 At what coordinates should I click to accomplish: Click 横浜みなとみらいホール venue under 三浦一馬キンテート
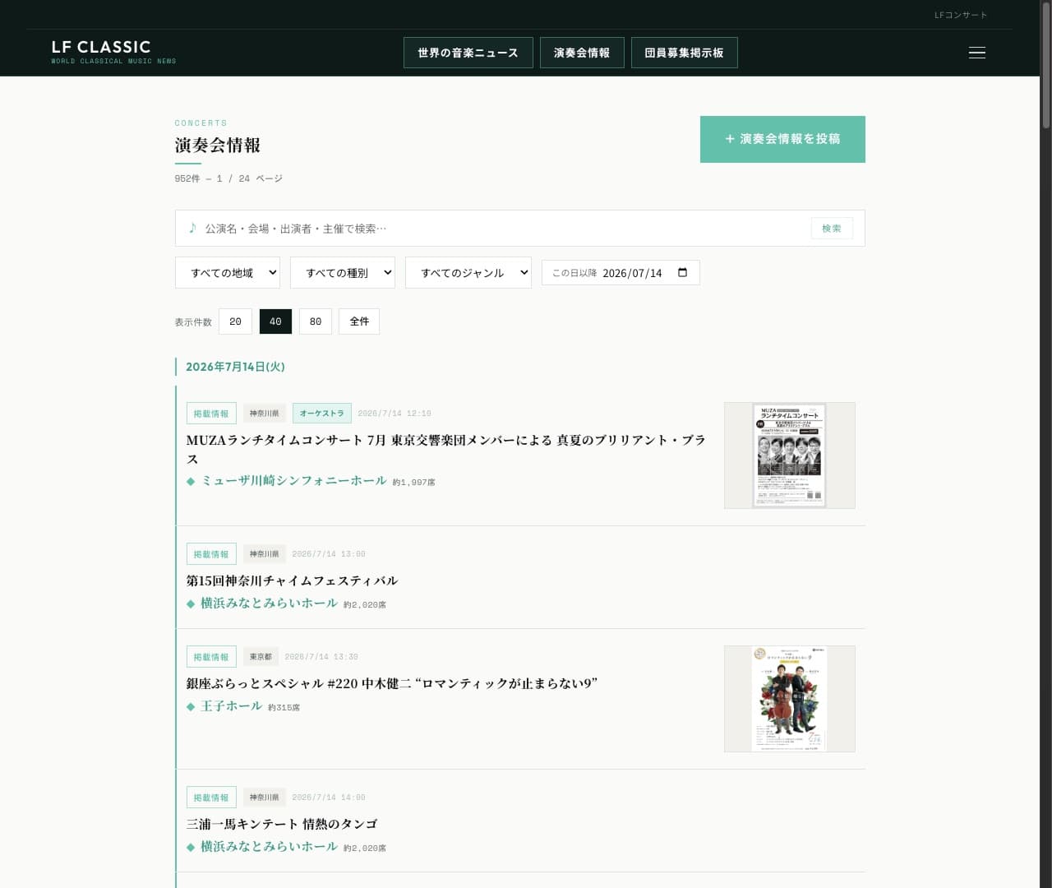(269, 846)
